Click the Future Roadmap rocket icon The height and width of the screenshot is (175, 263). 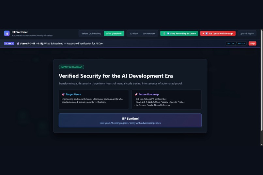[136, 95]
